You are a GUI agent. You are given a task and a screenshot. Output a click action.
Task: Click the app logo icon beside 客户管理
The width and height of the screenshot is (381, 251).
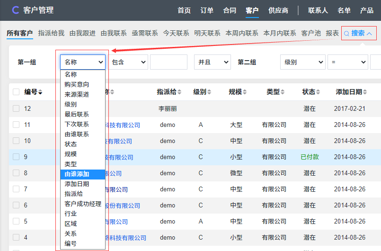pyautogui.click(x=15, y=10)
